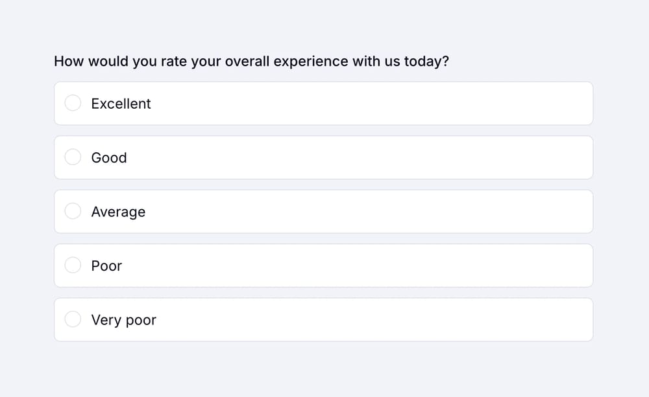649x397 pixels.
Task: Click the "Excellent" label text
Action: [x=121, y=104]
